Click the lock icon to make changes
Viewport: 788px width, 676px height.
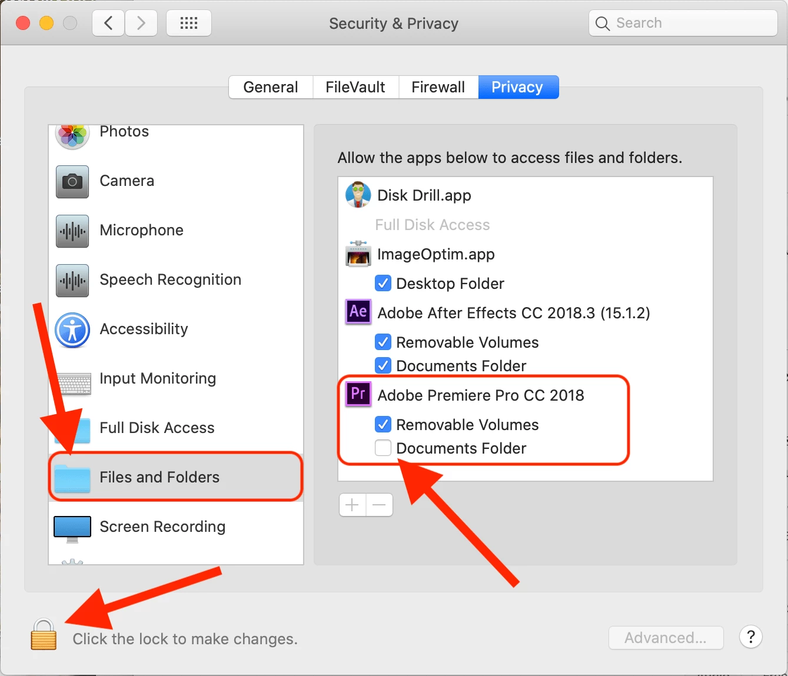click(44, 634)
